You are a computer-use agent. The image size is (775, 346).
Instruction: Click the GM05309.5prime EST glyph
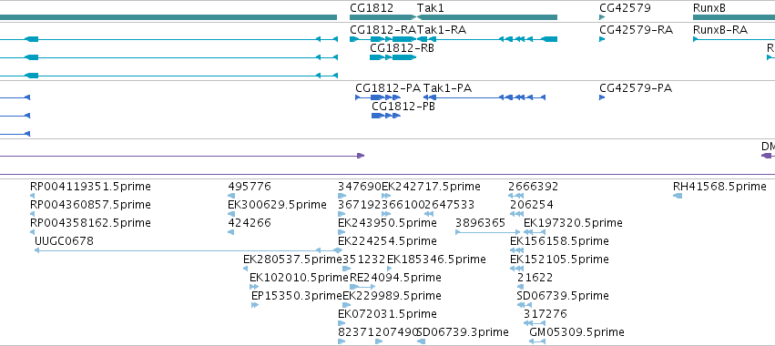(536, 341)
